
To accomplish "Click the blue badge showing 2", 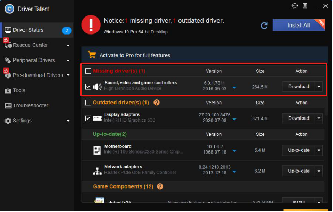I will point(67,30).
